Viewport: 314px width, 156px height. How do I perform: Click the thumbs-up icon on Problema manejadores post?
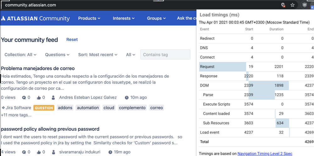[39, 98]
